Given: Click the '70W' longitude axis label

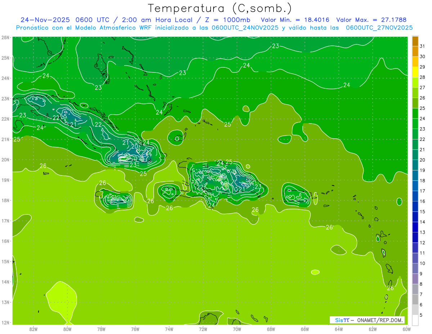Looking at the screenshot, I should [237, 329].
